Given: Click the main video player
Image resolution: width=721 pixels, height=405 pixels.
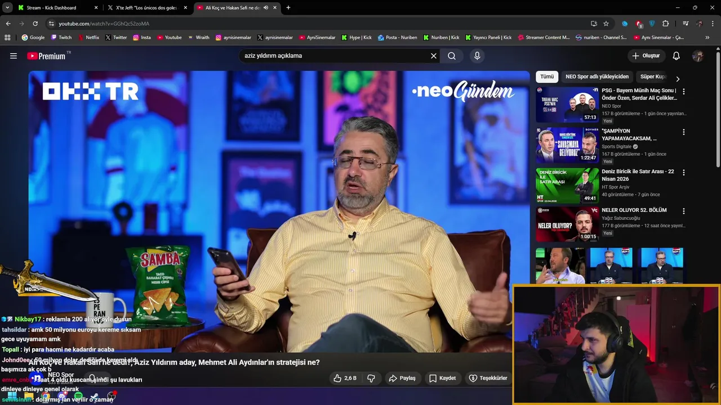Looking at the screenshot, I should pyautogui.click(x=279, y=211).
